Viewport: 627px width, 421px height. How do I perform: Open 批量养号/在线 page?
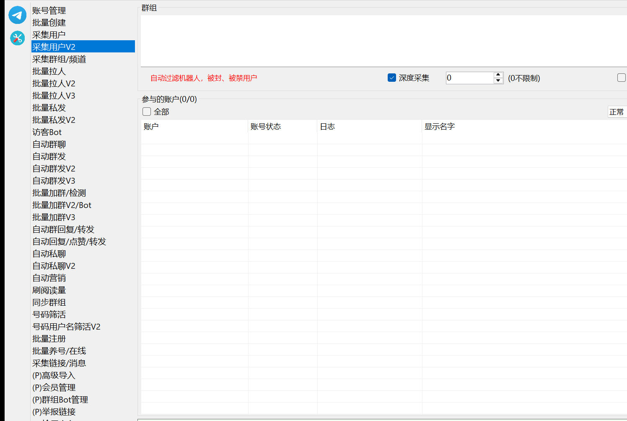[x=83, y=351]
